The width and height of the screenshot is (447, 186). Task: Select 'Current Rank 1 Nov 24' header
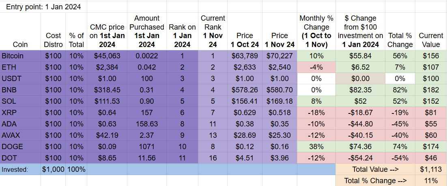click(213, 31)
